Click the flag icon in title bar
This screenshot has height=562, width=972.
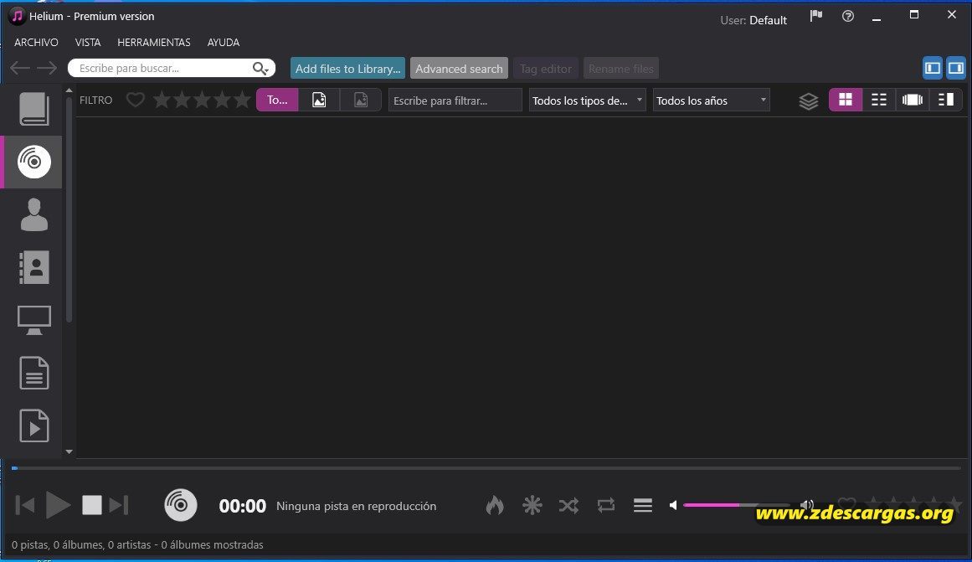pos(815,16)
